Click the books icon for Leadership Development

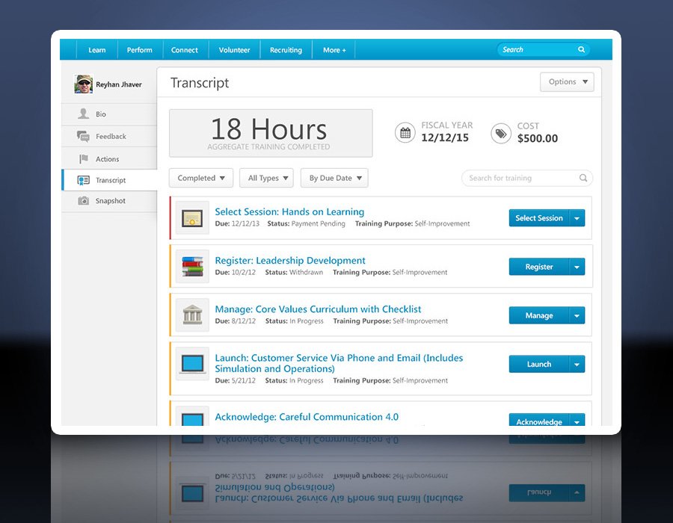pyautogui.click(x=192, y=266)
